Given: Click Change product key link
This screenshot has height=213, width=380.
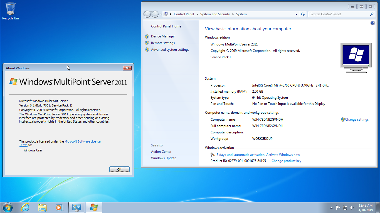Looking at the screenshot, I should click(x=286, y=161).
